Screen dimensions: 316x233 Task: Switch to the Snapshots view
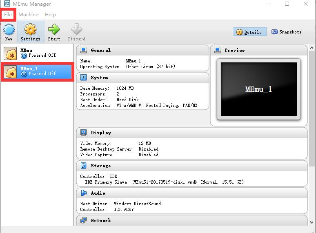pos(287,32)
